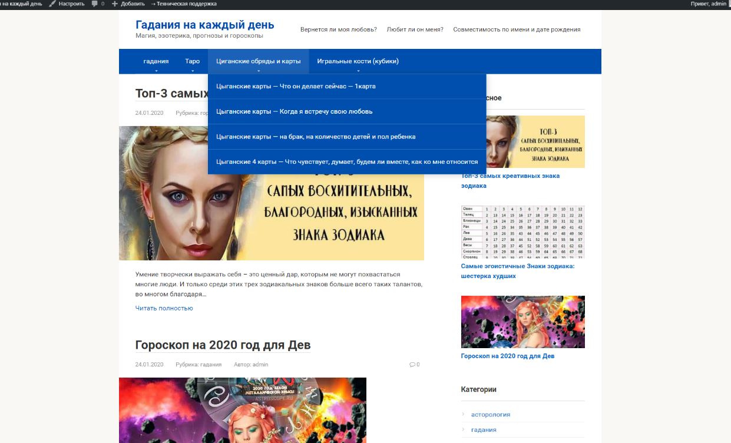Select the Циганские обряды и карты menu
The image size is (731, 443).
pos(259,61)
